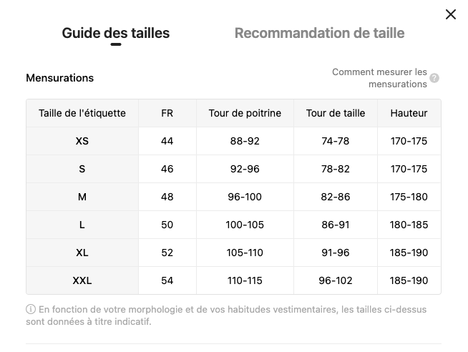Viewport: 468px width, 352px height.
Task: Select the S size row label
Action: tap(82, 169)
